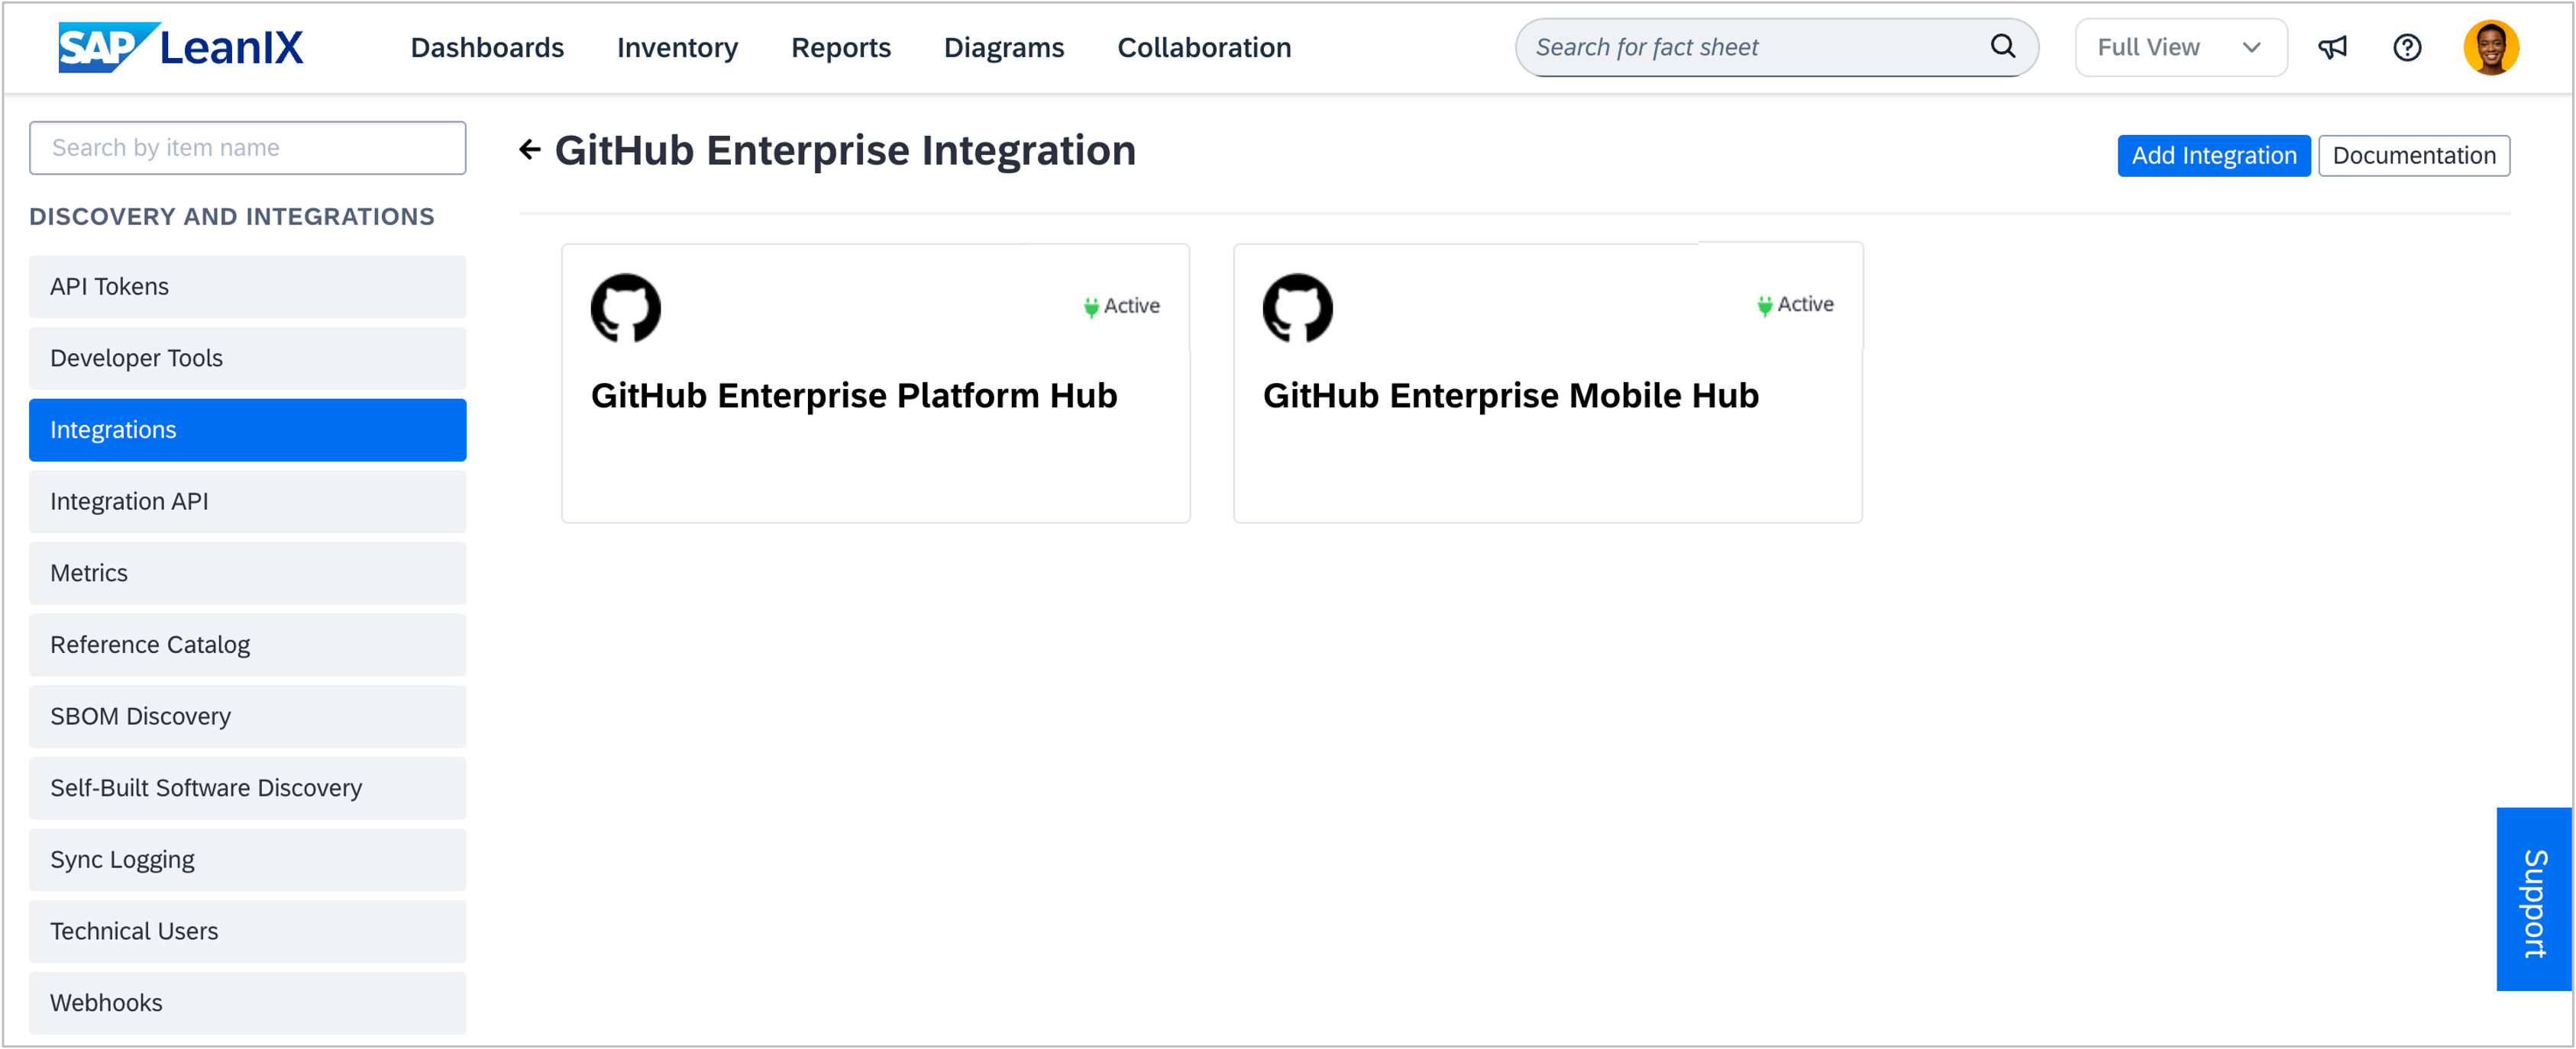This screenshot has width=2576, height=1049.
Task: Open the Collaboration menu
Action: pyautogui.click(x=1204, y=47)
